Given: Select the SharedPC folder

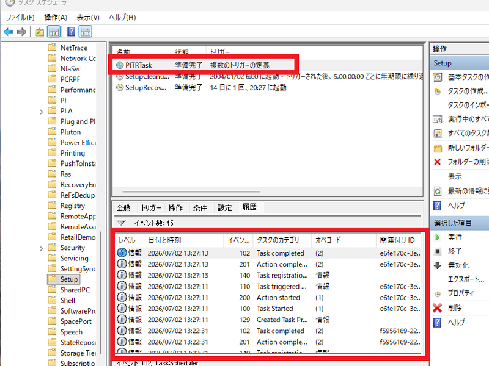Looking at the screenshot, I should [75, 290].
